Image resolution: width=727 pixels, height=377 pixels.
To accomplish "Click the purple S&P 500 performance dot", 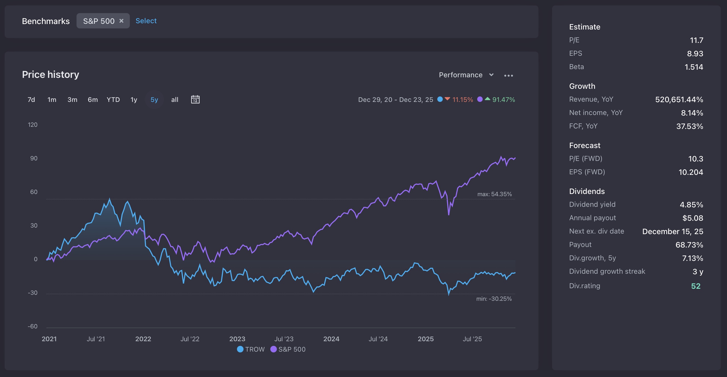I will click(x=480, y=99).
